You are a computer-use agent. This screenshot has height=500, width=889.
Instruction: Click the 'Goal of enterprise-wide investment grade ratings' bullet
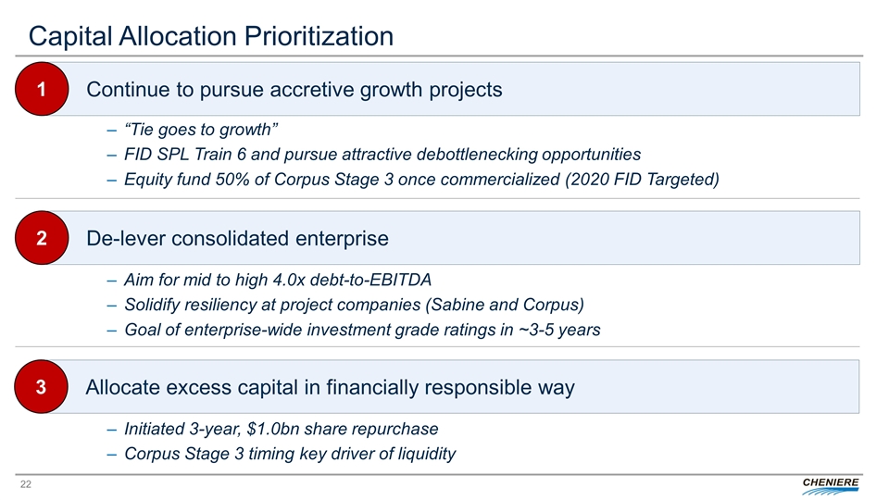point(361,331)
